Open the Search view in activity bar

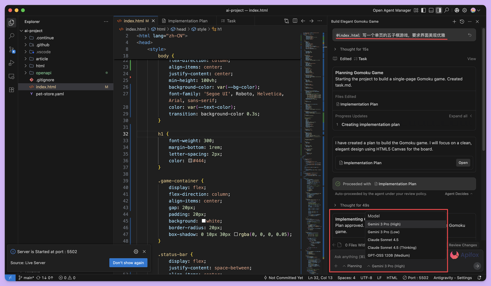click(11, 36)
